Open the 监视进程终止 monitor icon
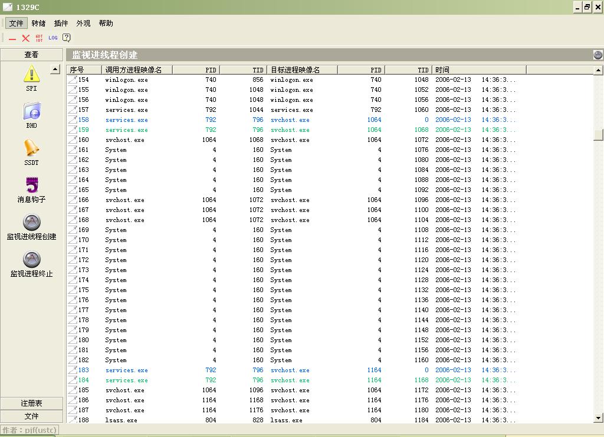The width and height of the screenshot is (604, 437). point(31,259)
